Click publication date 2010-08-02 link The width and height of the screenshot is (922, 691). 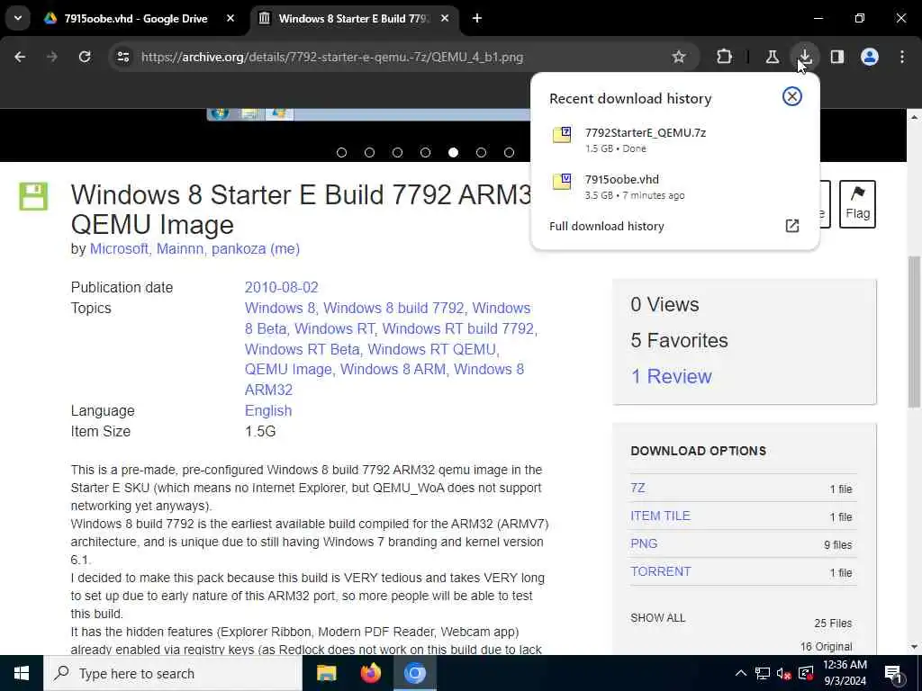282,287
